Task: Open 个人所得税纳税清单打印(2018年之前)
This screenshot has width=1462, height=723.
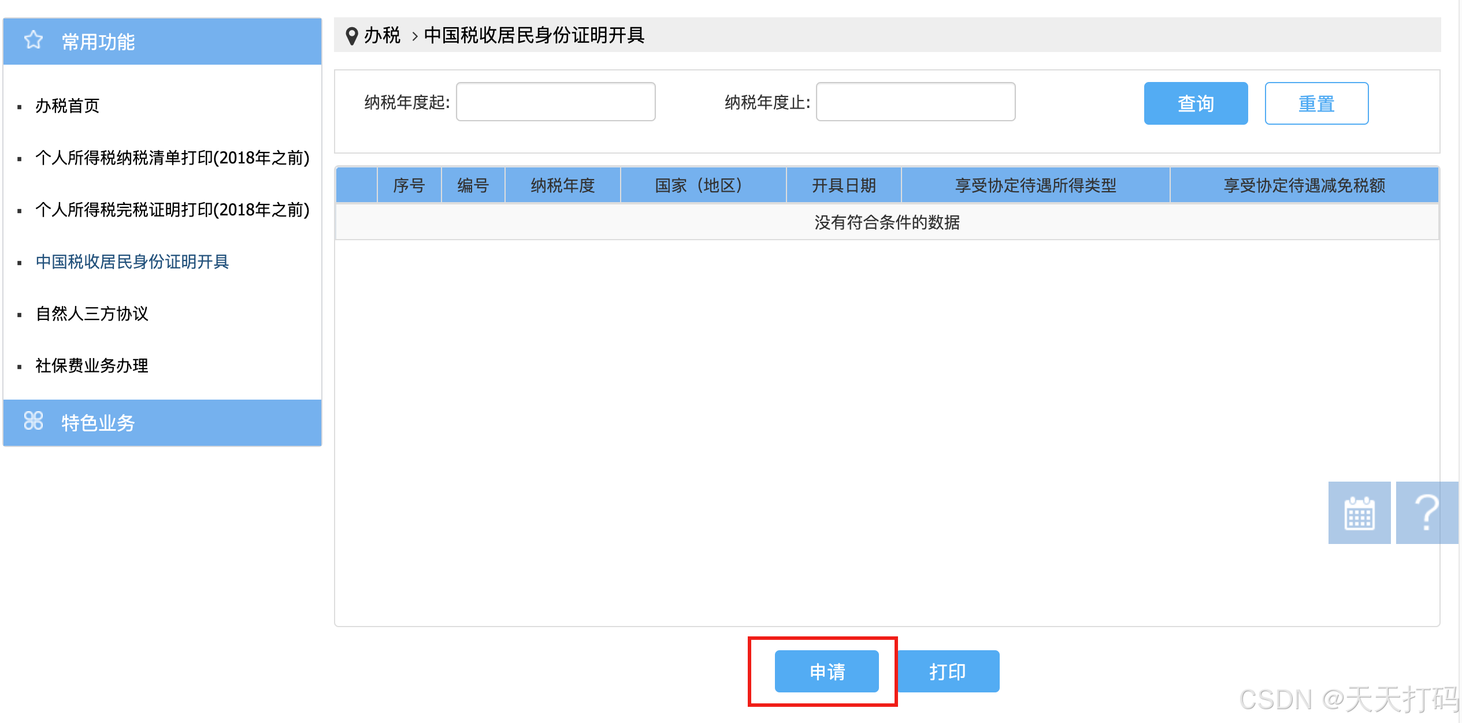Action: pyautogui.click(x=172, y=158)
